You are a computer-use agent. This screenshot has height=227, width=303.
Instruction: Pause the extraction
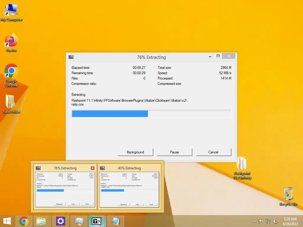coord(174,152)
